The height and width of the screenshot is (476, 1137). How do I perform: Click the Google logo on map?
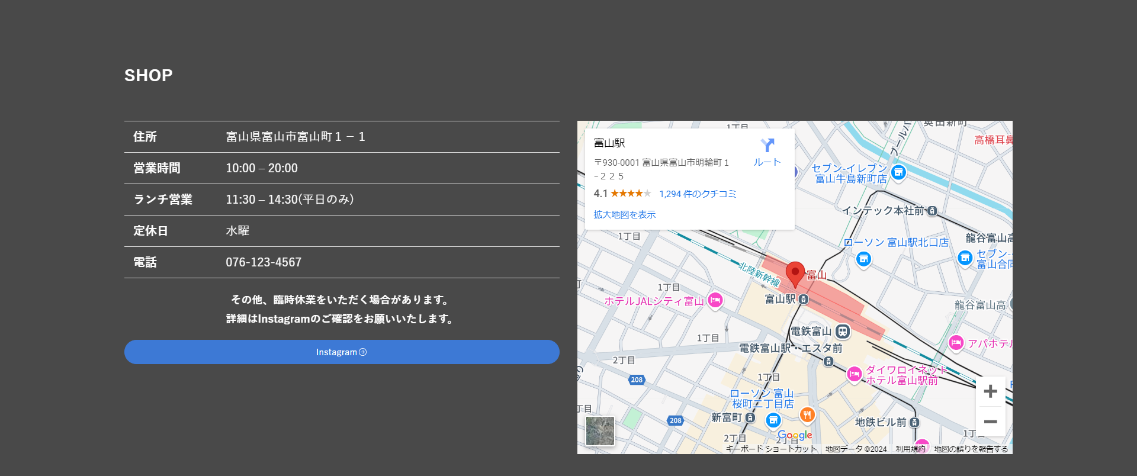tap(795, 436)
